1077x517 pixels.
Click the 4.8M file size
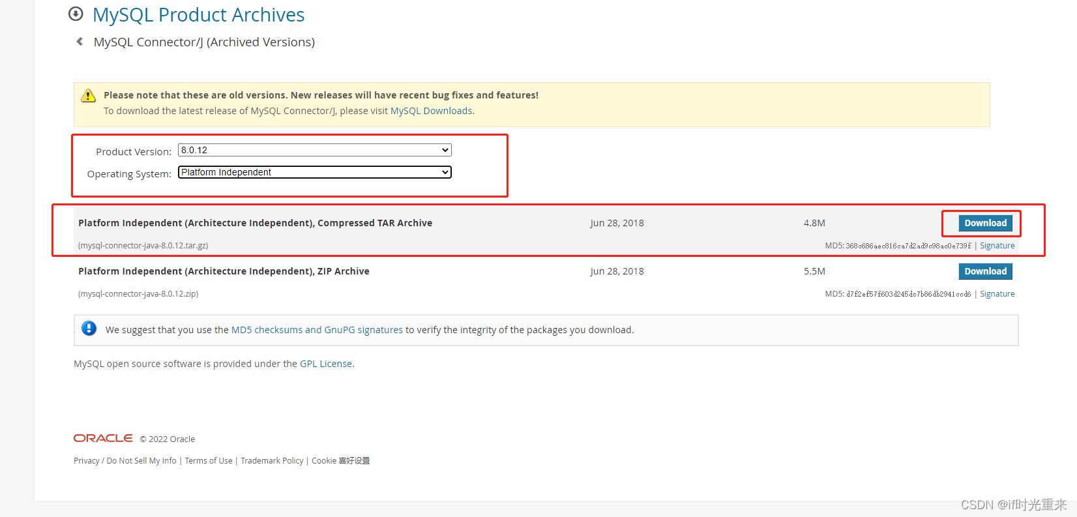(814, 223)
